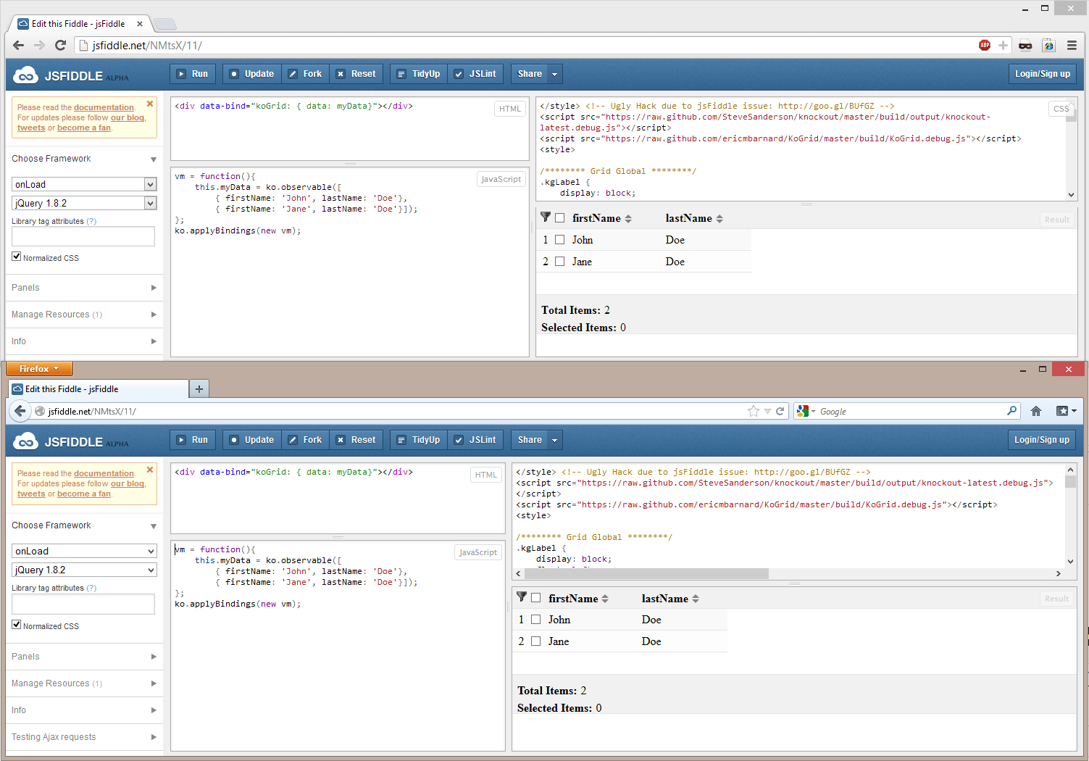Click the Google search box in Firefox

[909, 411]
